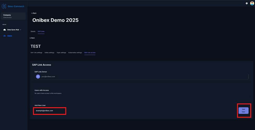Focus the Add New User email field
The image size is (255, 130).
pos(50,111)
